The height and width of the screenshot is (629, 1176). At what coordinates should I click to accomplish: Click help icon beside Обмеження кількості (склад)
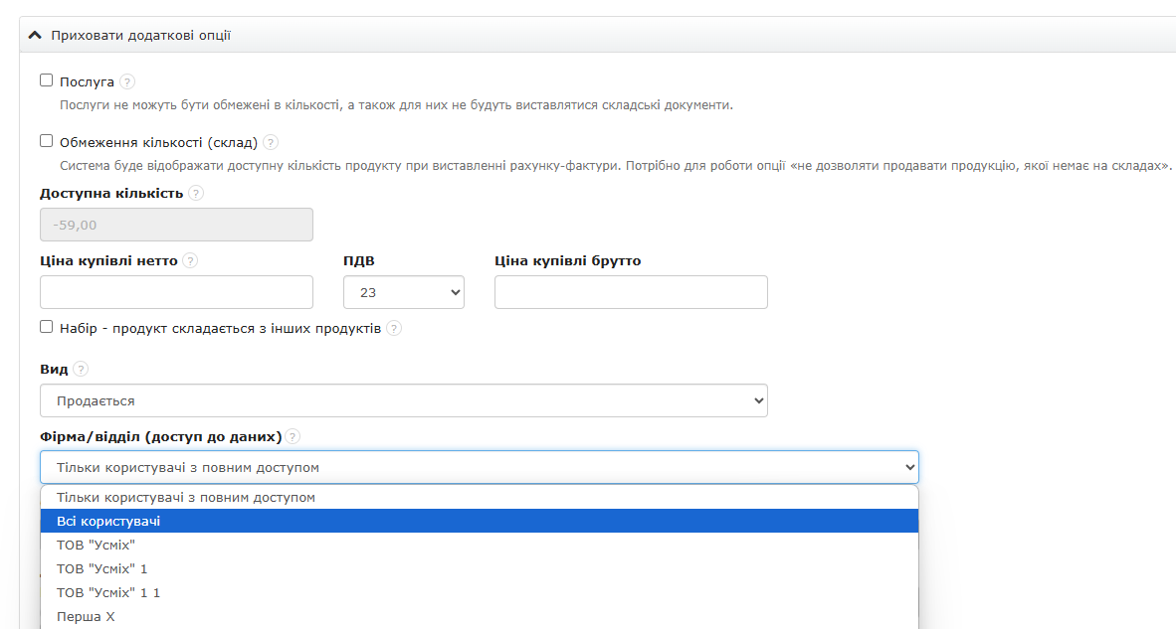click(x=271, y=142)
